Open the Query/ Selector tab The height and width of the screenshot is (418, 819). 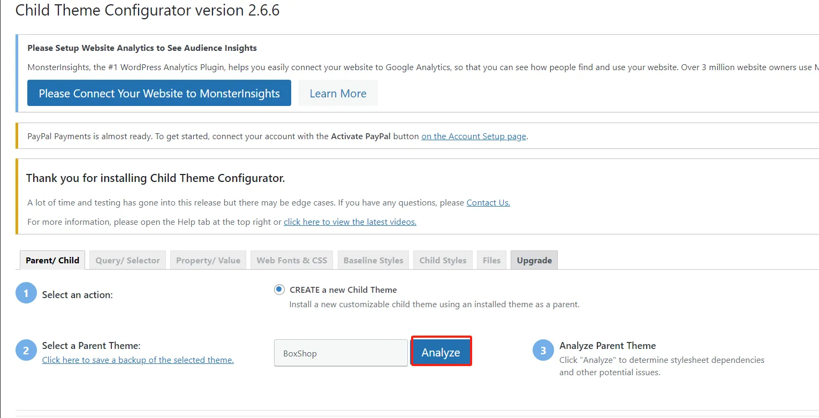(x=127, y=260)
